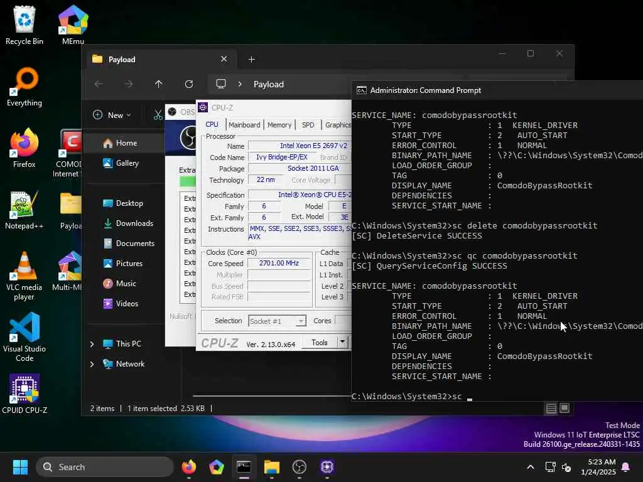Viewport: 643px width, 482px height.
Task: Open the Socket #1 selection dropdown
Action: point(277,321)
